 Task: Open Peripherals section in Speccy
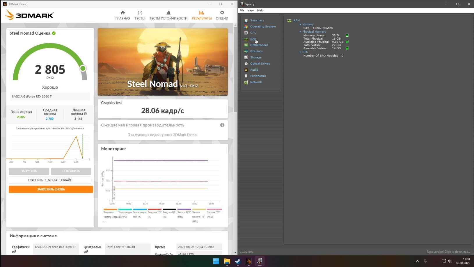pyautogui.click(x=258, y=76)
